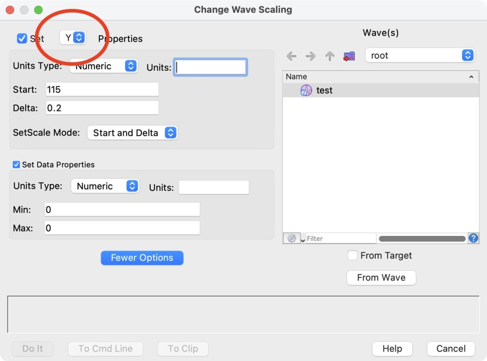Screen dimensions: 487x361
Task: Set current data folder icon
Action: pos(349,56)
